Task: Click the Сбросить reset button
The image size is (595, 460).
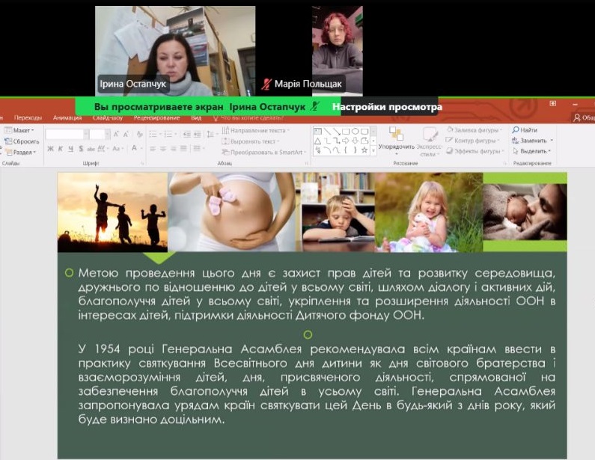Action: pos(22,141)
